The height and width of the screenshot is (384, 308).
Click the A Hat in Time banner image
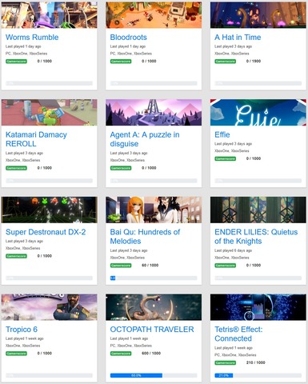click(258, 14)
